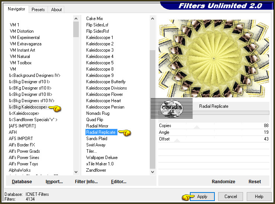
Task: Click up arrow of filter list scrollbar
Action: pyautogui.click(x=153, y=19)
